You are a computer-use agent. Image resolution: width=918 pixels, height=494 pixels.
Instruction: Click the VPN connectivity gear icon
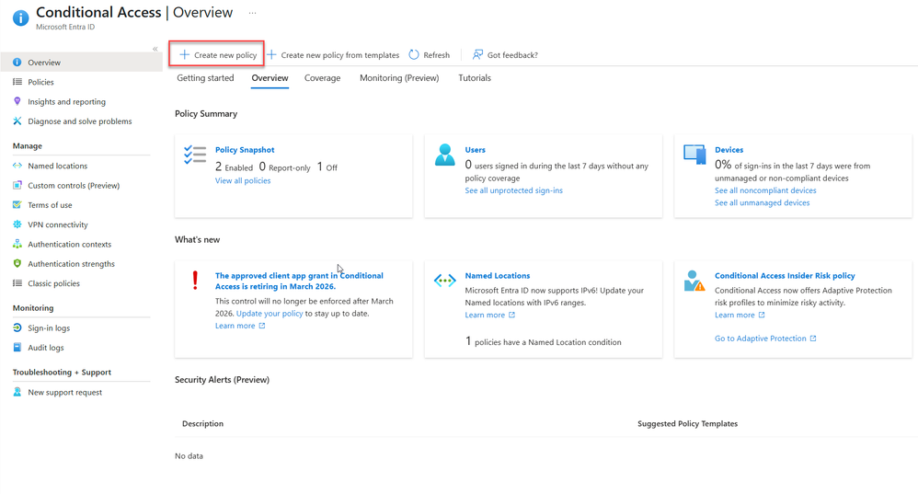pos(17,224)
